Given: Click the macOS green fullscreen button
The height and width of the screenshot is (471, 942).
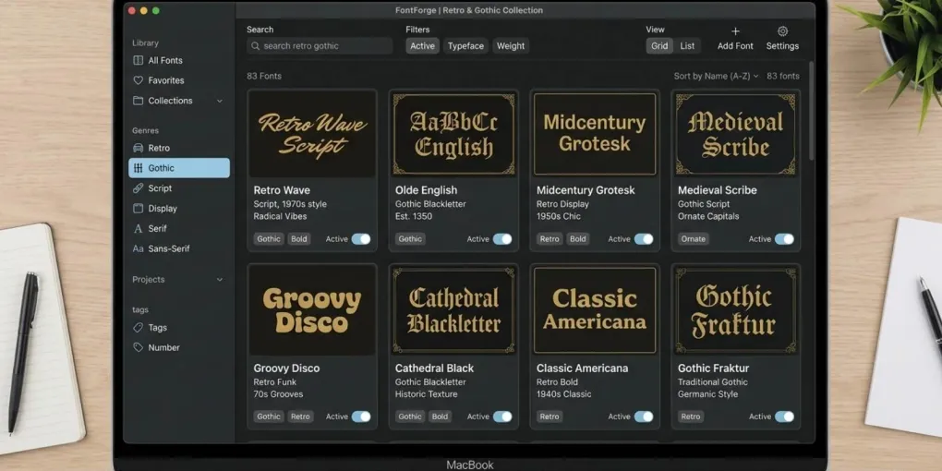Looking at the screenshot, I should 155,11.
